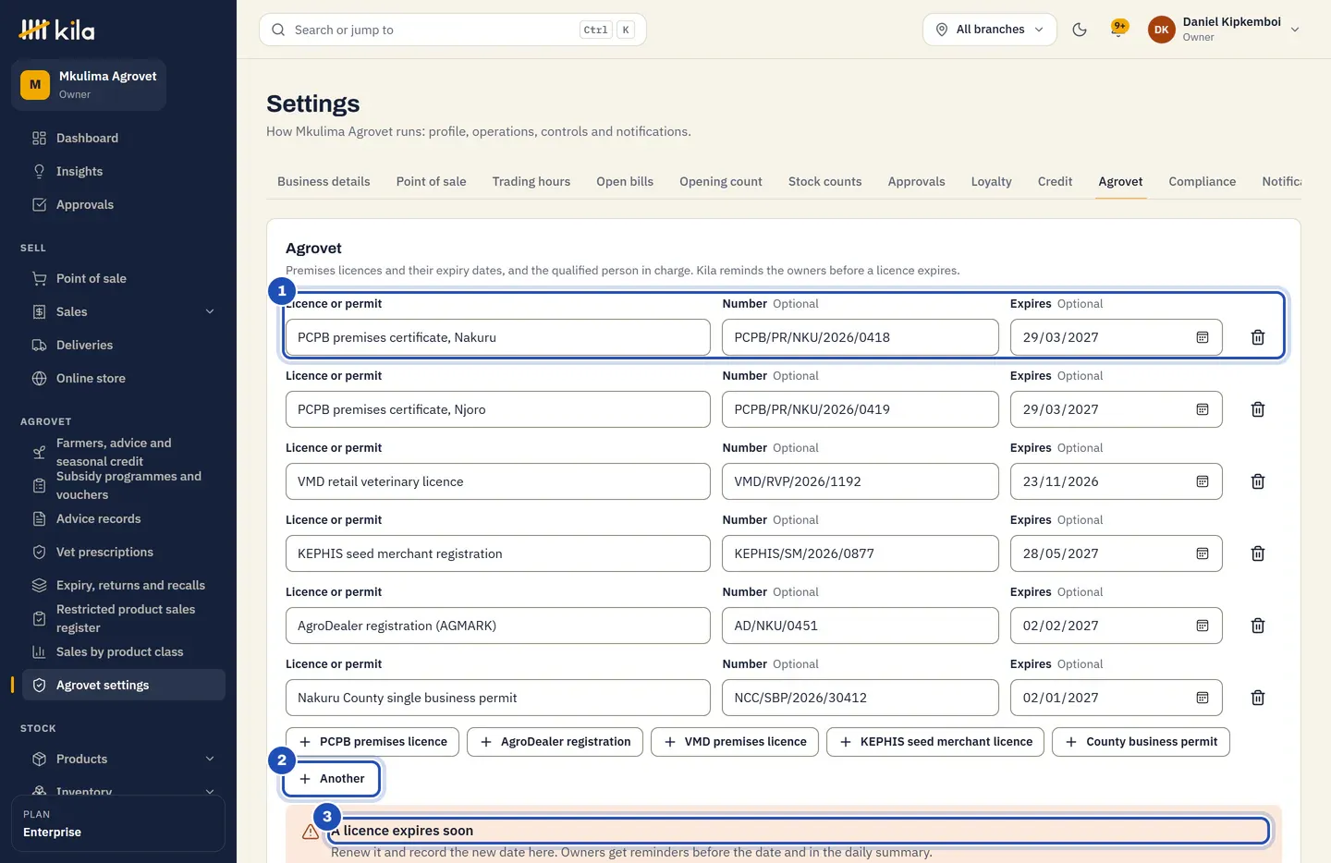Image resolution: width=1331 pixels, height=863 pixels.
Task: Edit the VMD retail veterinary licence name field
Action: click(x=498, y=481)
